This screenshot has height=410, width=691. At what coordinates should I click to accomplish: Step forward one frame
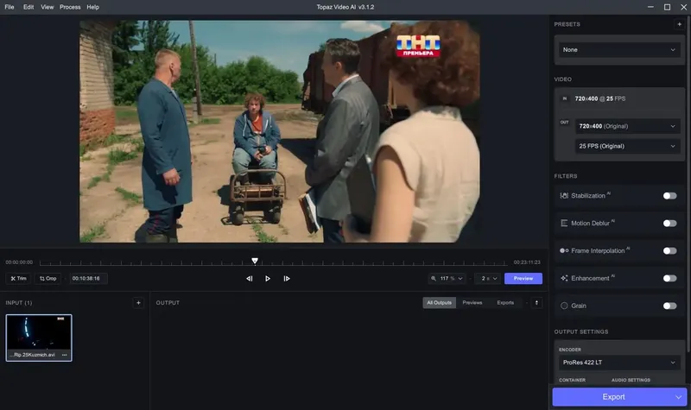tap(287, 278)
